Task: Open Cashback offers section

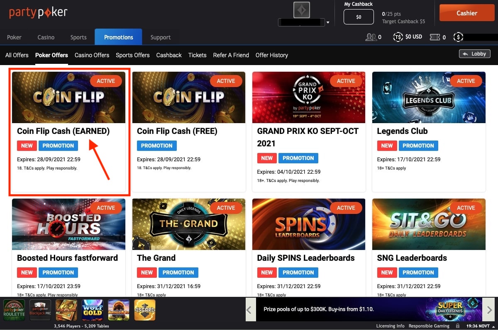Action: pos(169,55)
